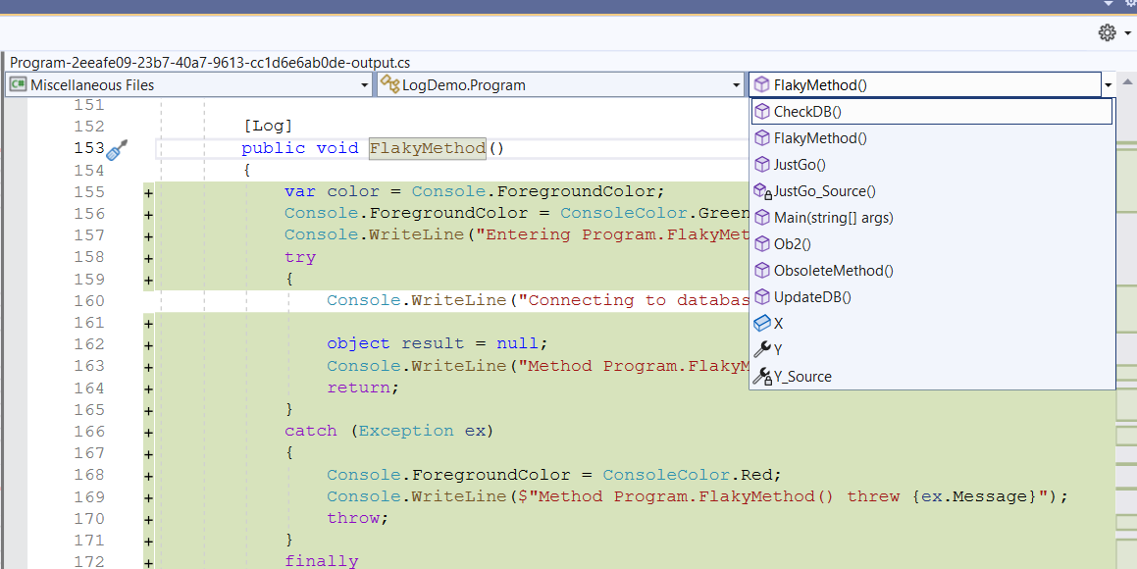Open the FlakyMethod() member dropdown arrow
Image resolution: width=1137 pixels, height=569 pixels.
pyautogui.click(x=1108, y=85)
